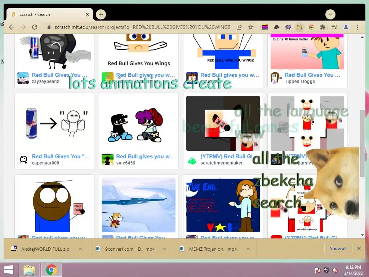The height and width of the screenshot is (277, 369).
Task: Open the muted volume tray icon
Action: [335, 270]
